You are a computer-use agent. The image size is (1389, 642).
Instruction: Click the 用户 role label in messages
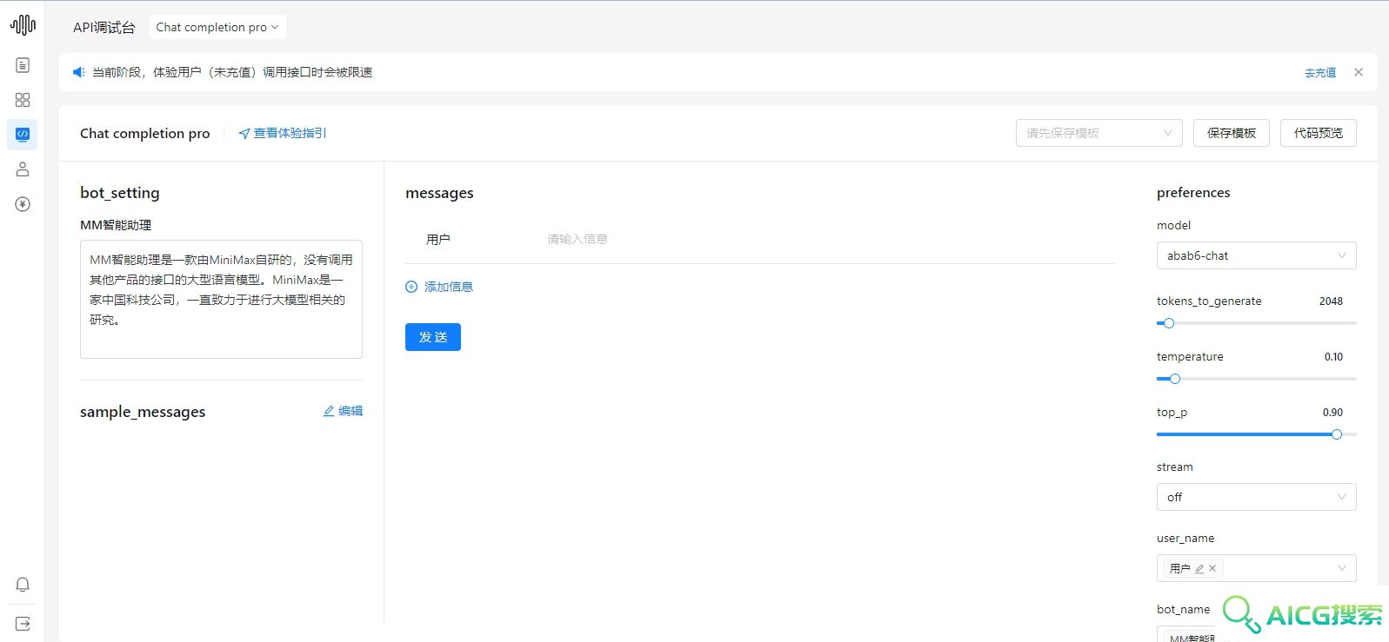click(438, 240)
